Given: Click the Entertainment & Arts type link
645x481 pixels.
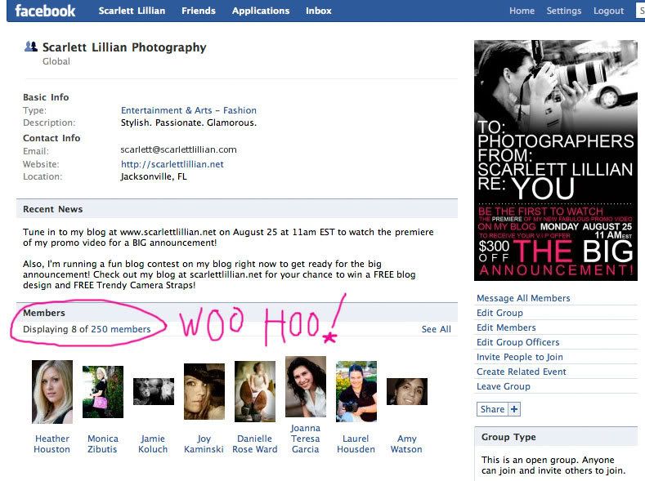Looking at the screenshot, I should 166,110.
